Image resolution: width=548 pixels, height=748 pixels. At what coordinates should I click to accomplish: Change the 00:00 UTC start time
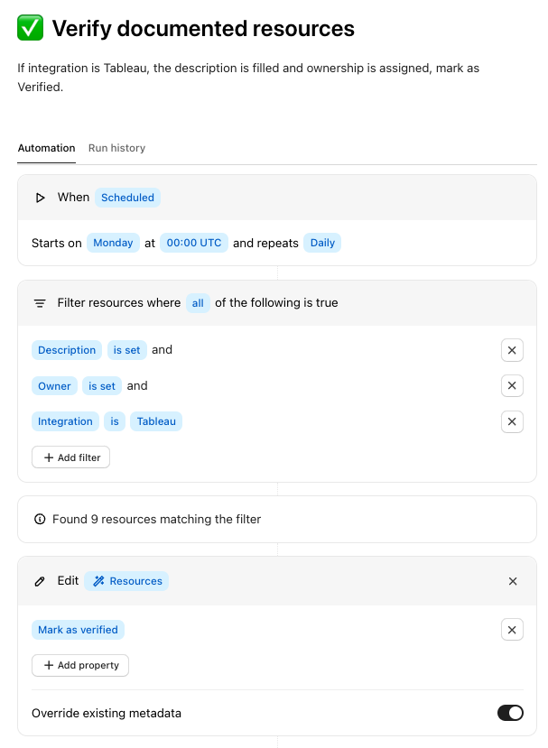pyautogui.click(x=194, y=243)
